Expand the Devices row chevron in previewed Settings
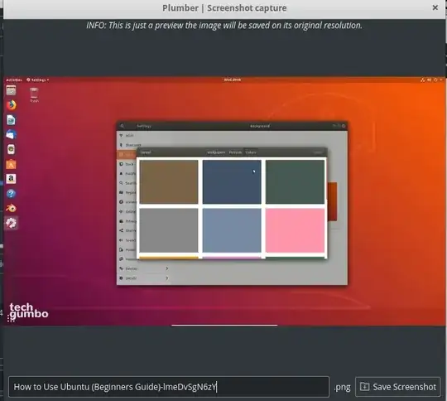 (167, 268)
